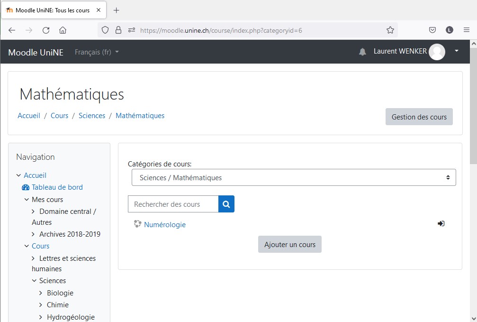Viewport: 477px width, 322px height.
Task: Select the Moodle UniNE browser tab
Action: tap(51, 9)
